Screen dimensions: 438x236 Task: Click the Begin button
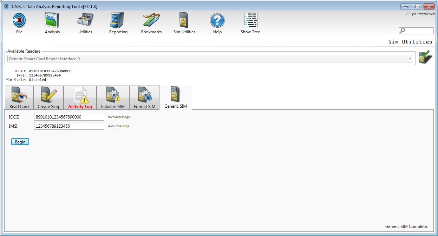20,142
